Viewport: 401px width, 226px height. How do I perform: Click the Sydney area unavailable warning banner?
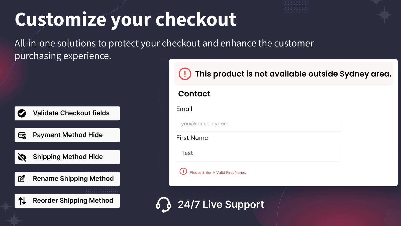pos(283,74)
